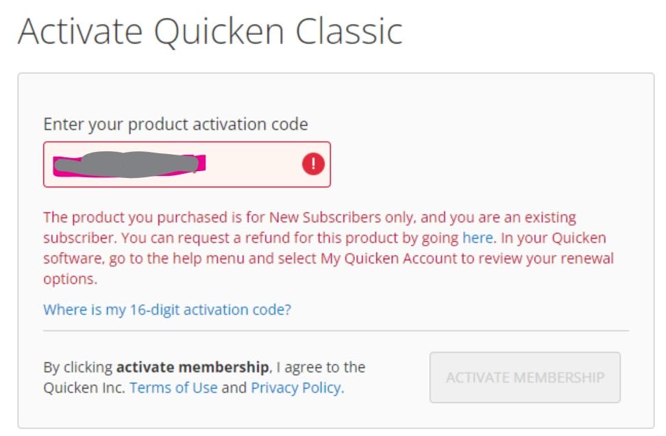Open "Where is my 16-digit activation code?"

[167, 309]
